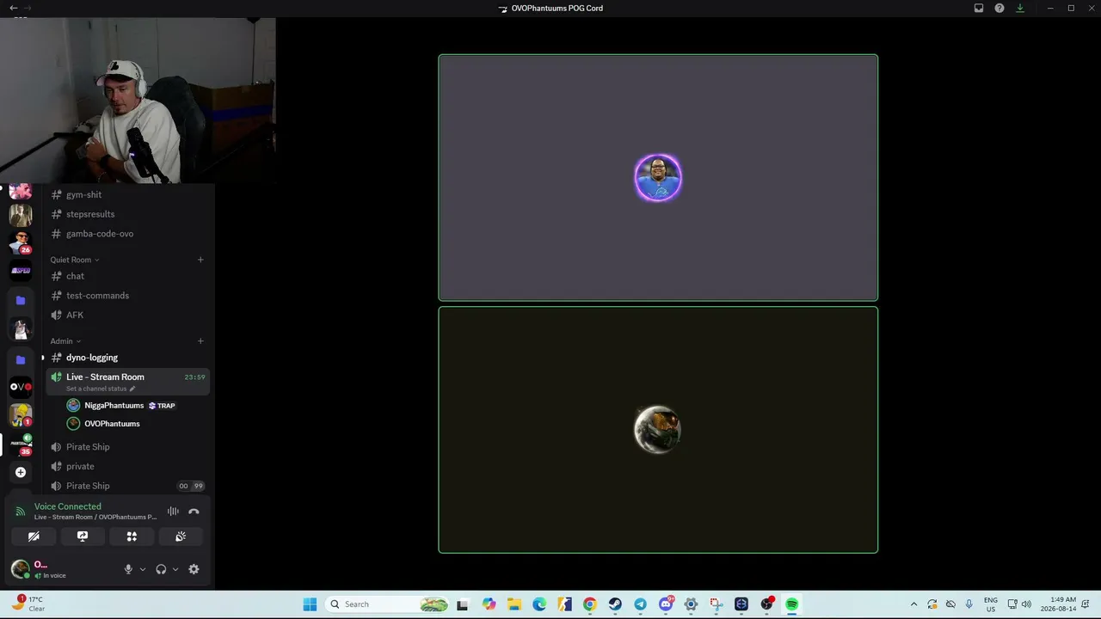Toggle the noise suppression waveform icon
This screenshot has height=619, width=1101.
[173, 512]
